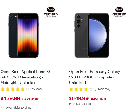Open the iPhone SE product image
The image size is (128, 109).
coord(23,36)
